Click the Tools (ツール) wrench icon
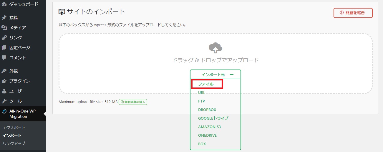 click(x=4, y=101)
